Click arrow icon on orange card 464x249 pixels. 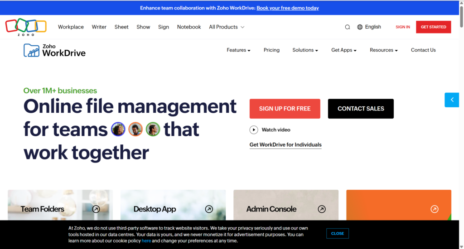434,209
